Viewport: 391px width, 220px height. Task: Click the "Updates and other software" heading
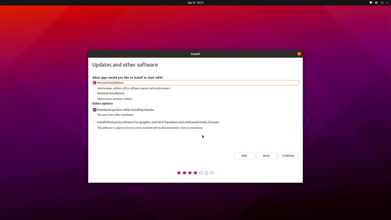125,65
